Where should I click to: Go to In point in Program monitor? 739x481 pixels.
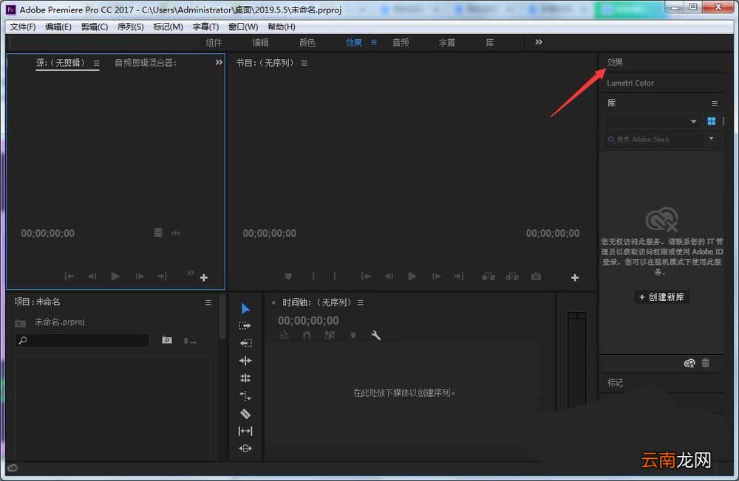point(366,276)
